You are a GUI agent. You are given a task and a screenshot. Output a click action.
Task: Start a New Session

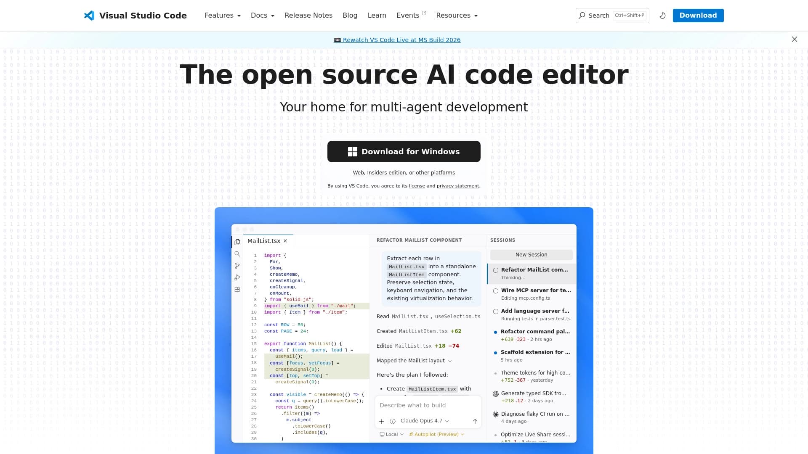coord(531,255)
